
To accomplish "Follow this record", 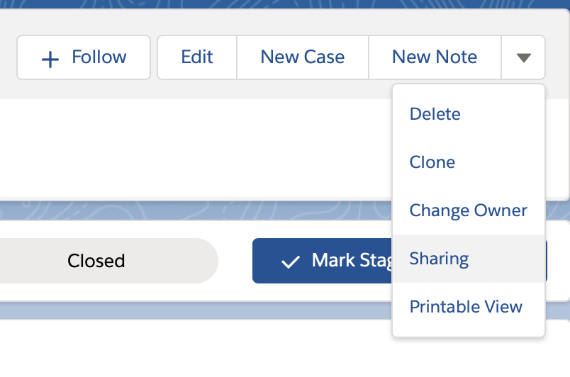I will click(x=84, y=57).
